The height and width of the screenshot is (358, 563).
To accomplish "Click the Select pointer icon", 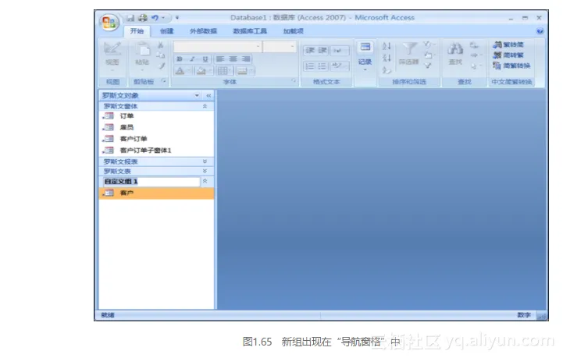I will click(476, 66).
